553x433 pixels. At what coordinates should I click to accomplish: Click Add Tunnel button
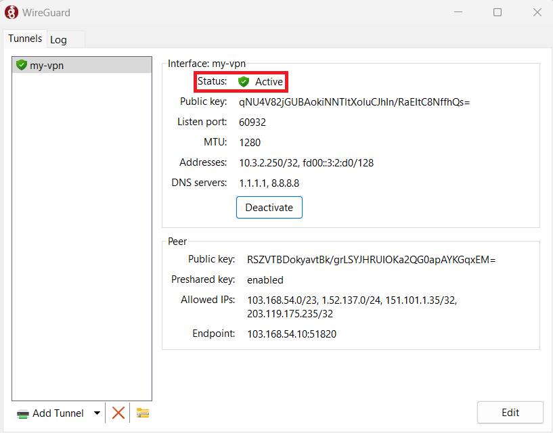click(x=51, y=413)
